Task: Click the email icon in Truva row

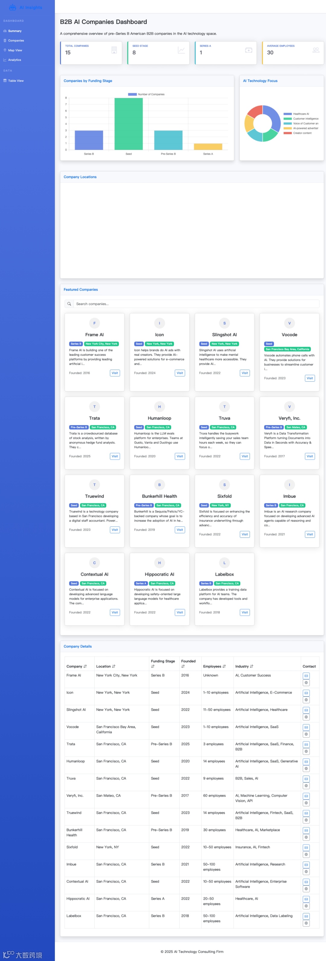Action: pyautogui.click(x=306, y=779)
